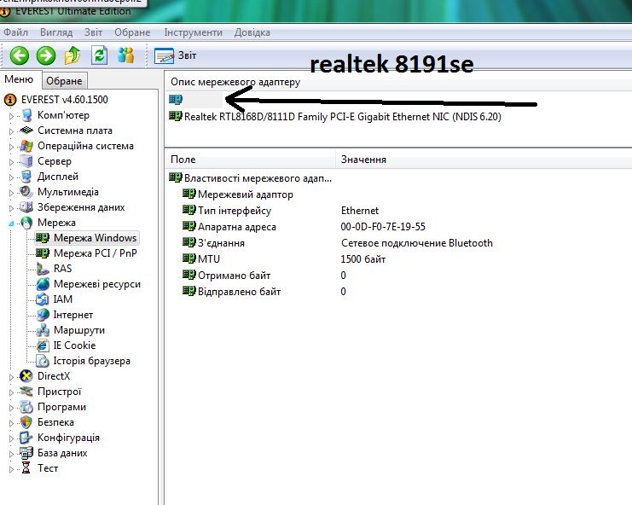632x505 pixels.
Task: Expand the DirectX tree node
Action: pos(11,377)
